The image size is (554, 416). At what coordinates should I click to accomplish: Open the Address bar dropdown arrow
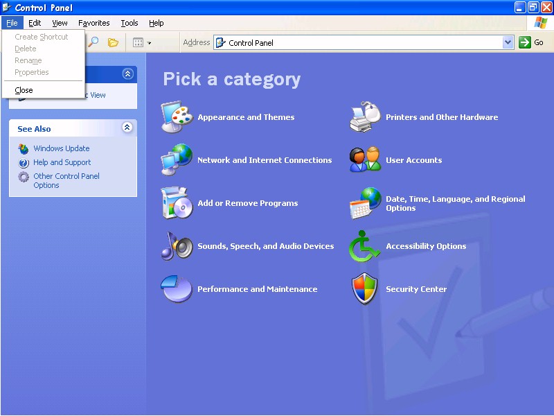[508, 42]
